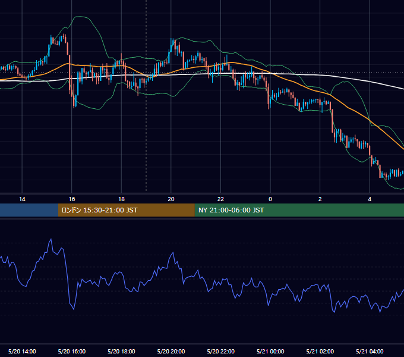
Task: Click the 20 hour label on price chart axis
Action: coord(171,199)
